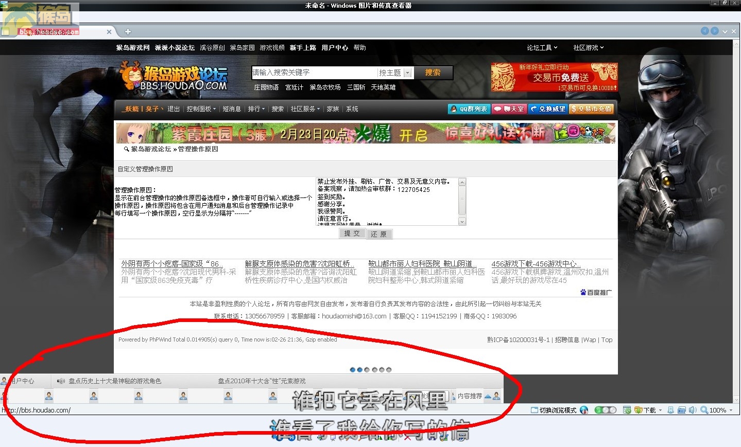Open the 100% zoom level control
The image size is (741, 447).
point(717,410)
